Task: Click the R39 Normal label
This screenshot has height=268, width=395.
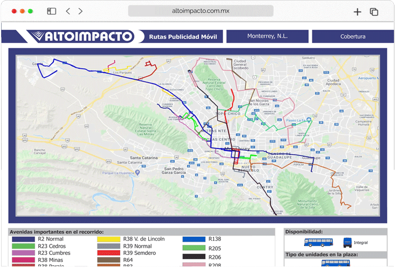Action: tap(138, 246)
